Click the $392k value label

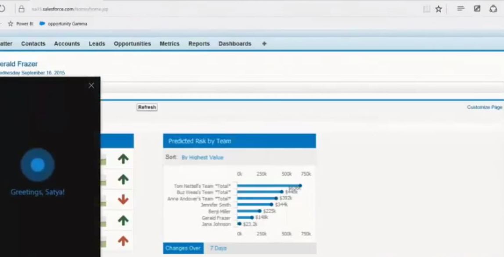coord(285,198)
